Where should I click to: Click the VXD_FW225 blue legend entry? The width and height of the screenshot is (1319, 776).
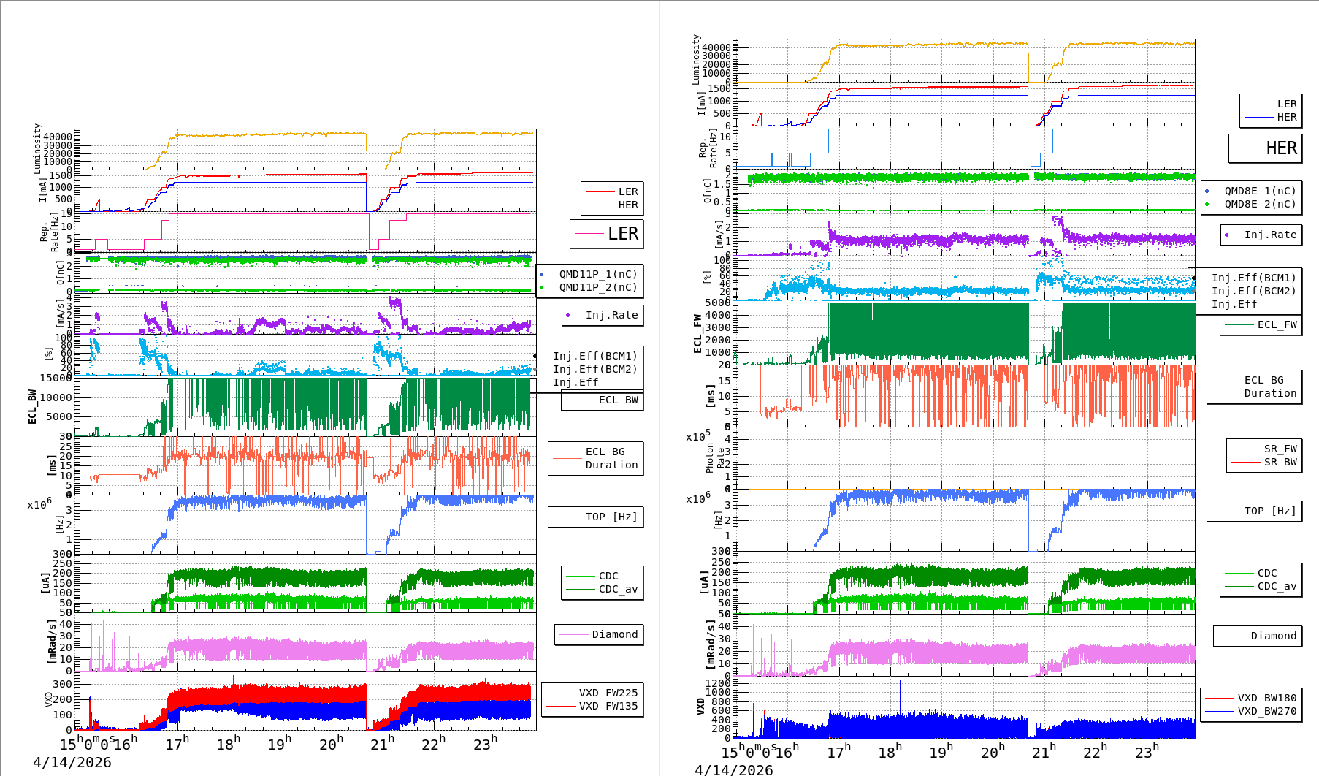(608, 693)
